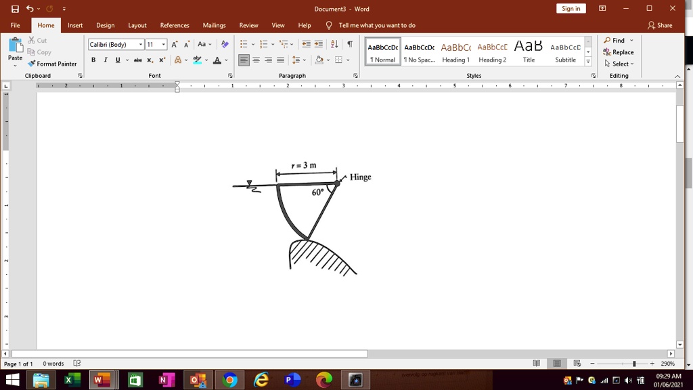
Task: Show or hide paragraph marks
Action: coord(349,45)
